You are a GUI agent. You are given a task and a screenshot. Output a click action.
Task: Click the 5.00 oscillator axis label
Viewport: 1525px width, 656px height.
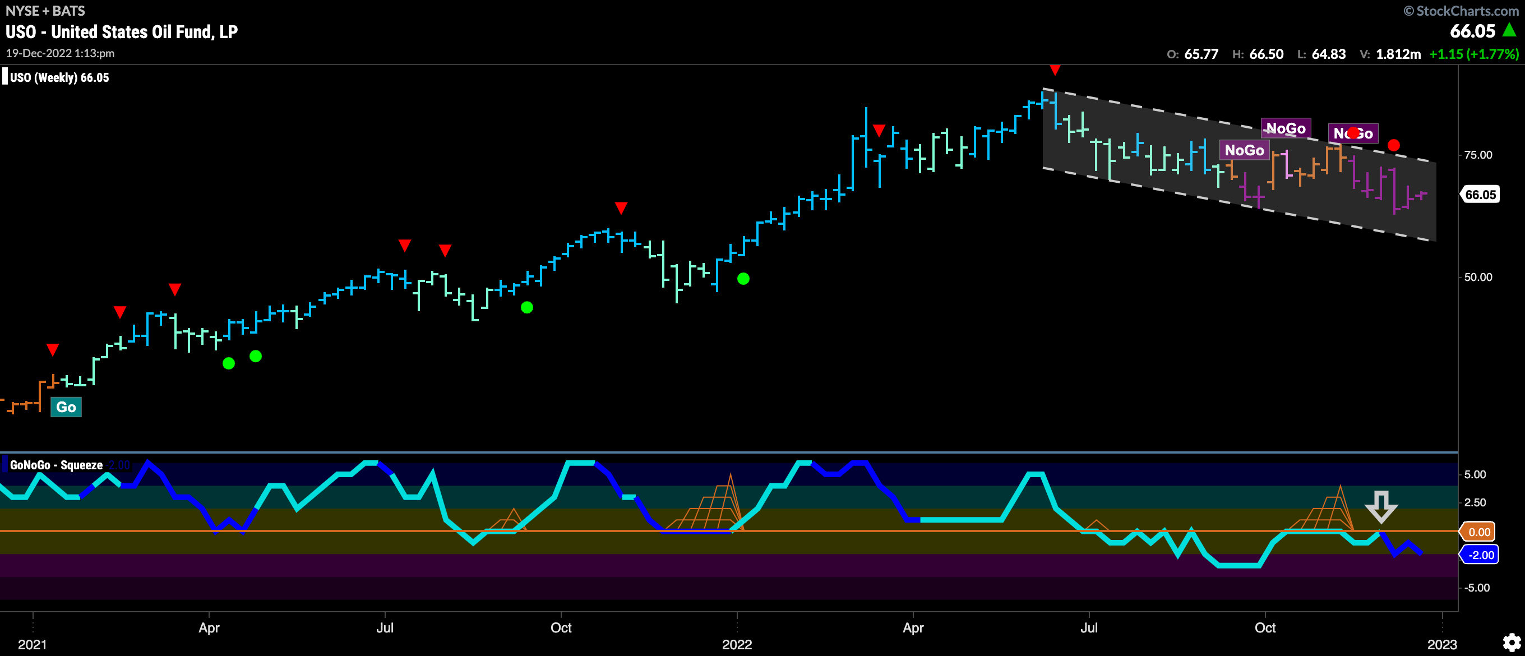[1475, 474]
